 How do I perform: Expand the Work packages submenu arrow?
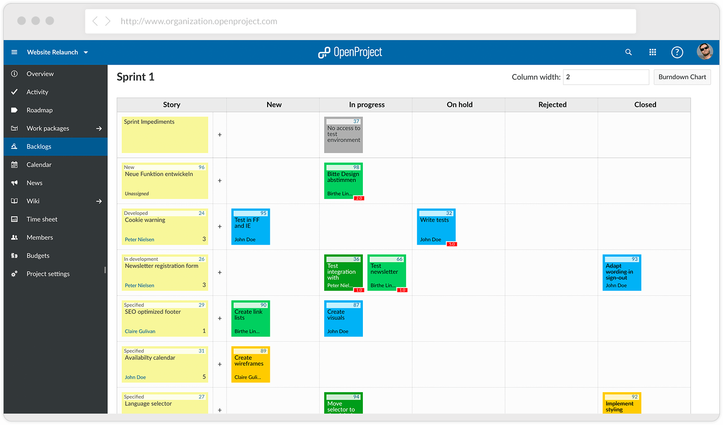tap(99, 128)
